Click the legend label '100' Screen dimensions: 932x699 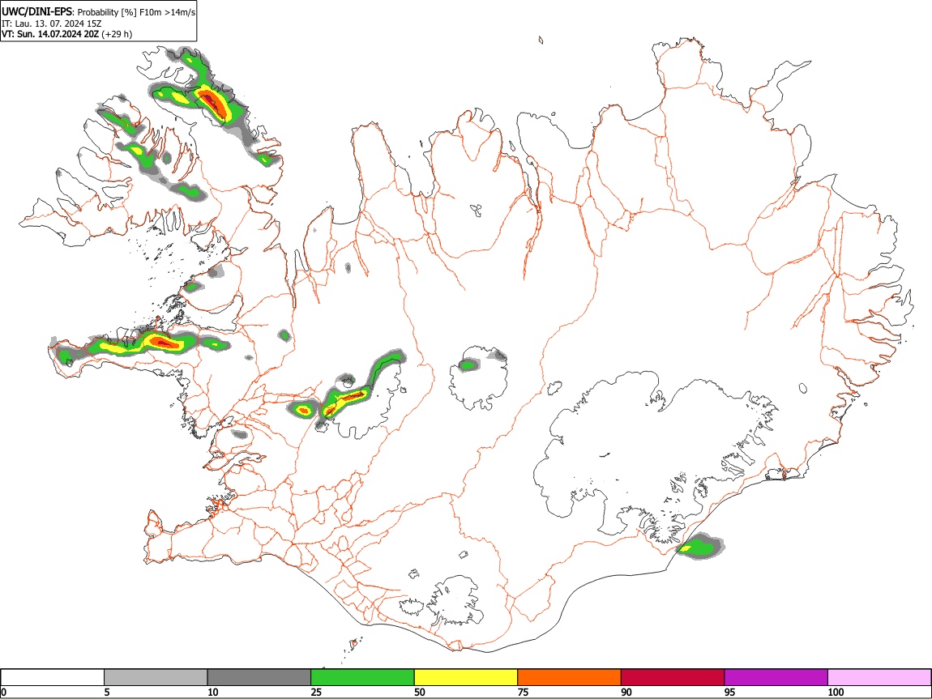(836, 693)
